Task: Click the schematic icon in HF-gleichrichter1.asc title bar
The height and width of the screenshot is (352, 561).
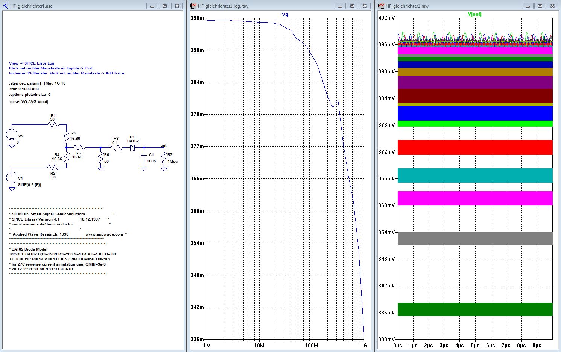Action: tap(5, 6)
